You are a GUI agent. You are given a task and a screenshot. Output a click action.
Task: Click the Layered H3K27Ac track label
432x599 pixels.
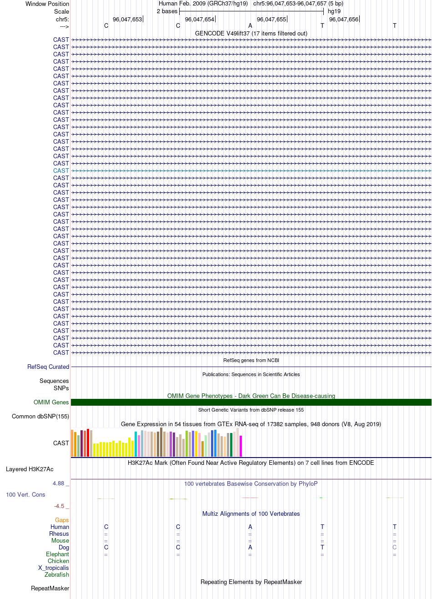coord(30,469)
